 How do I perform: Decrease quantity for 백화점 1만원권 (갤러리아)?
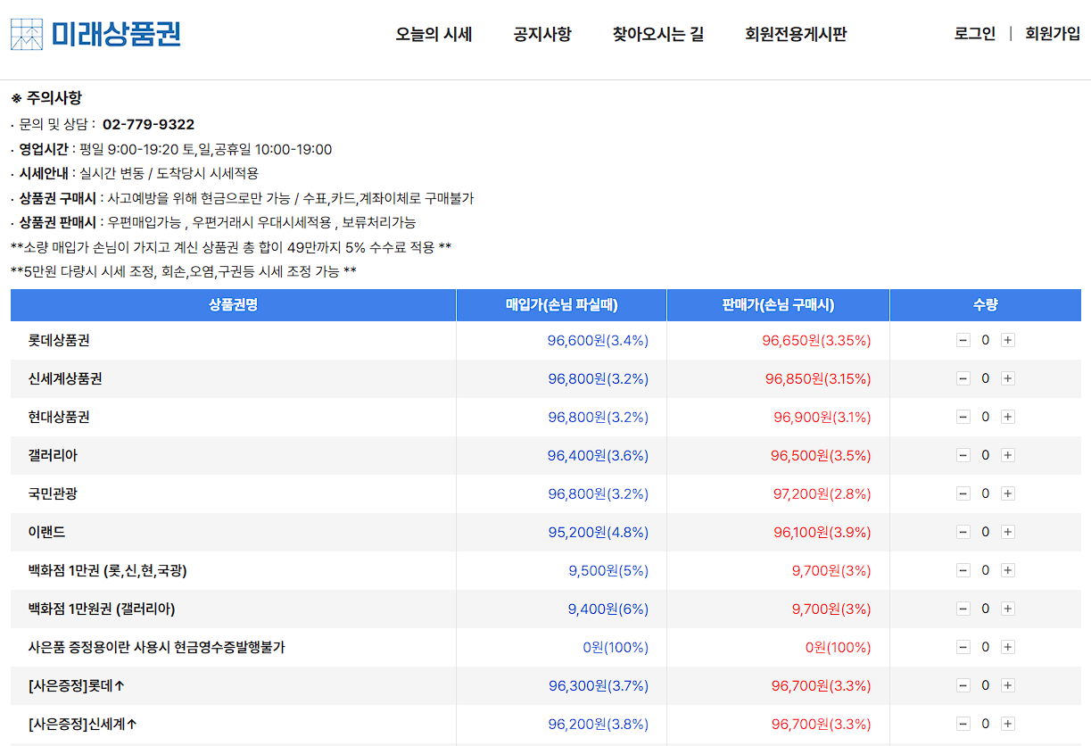[x=963, y=609]
